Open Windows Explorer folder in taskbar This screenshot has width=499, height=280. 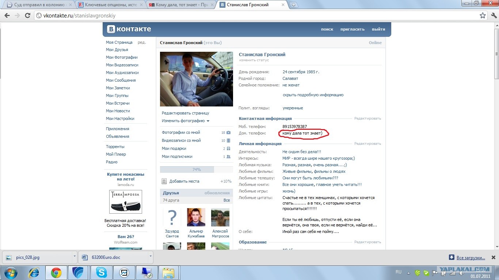coord(169,273)
